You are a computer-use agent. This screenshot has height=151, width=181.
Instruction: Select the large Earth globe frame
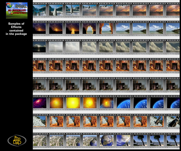click(x=107, y=140)
